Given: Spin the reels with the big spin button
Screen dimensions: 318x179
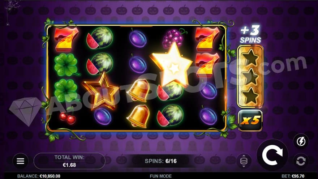Looking at the screenshot, I should 272,155.
